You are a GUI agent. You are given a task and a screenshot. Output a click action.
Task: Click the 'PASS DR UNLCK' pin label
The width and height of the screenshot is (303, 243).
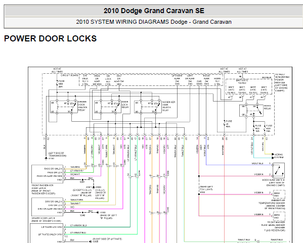tap(54, 169)
